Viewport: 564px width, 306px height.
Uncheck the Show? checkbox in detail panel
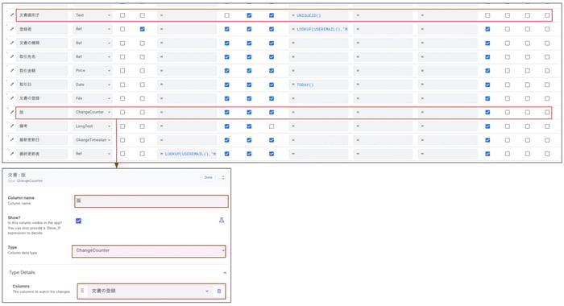click(x=78, y=221)
